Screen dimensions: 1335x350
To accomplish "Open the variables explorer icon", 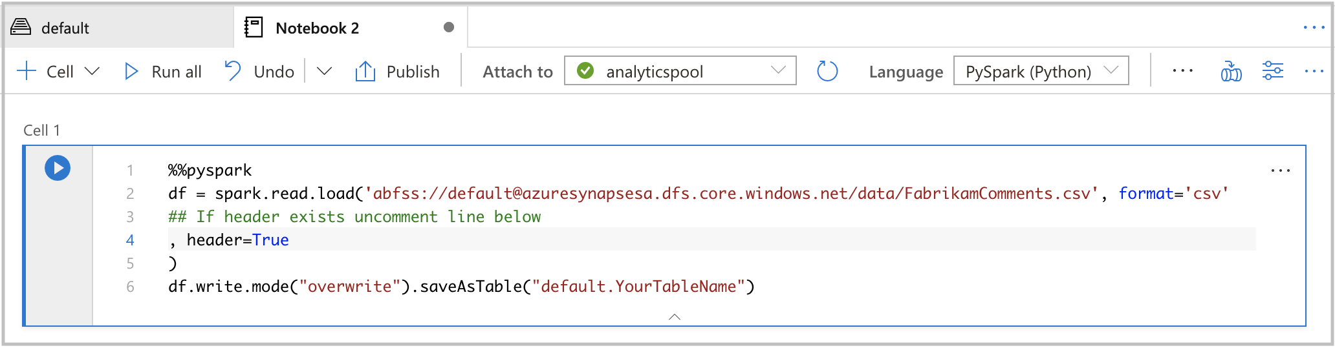I will pyautogui.click(x=1231, y=71).
